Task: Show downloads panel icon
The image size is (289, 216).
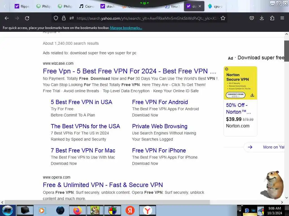Action: click(x=262, y=18)
